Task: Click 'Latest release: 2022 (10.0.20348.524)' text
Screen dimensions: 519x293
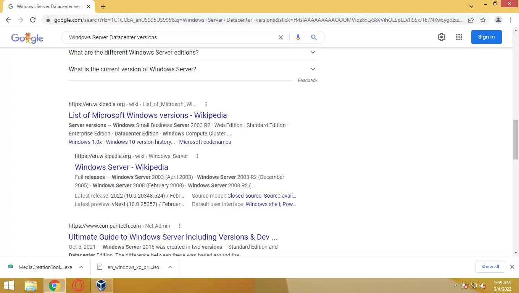Action: pyautogui.click(x=129, y=196)
